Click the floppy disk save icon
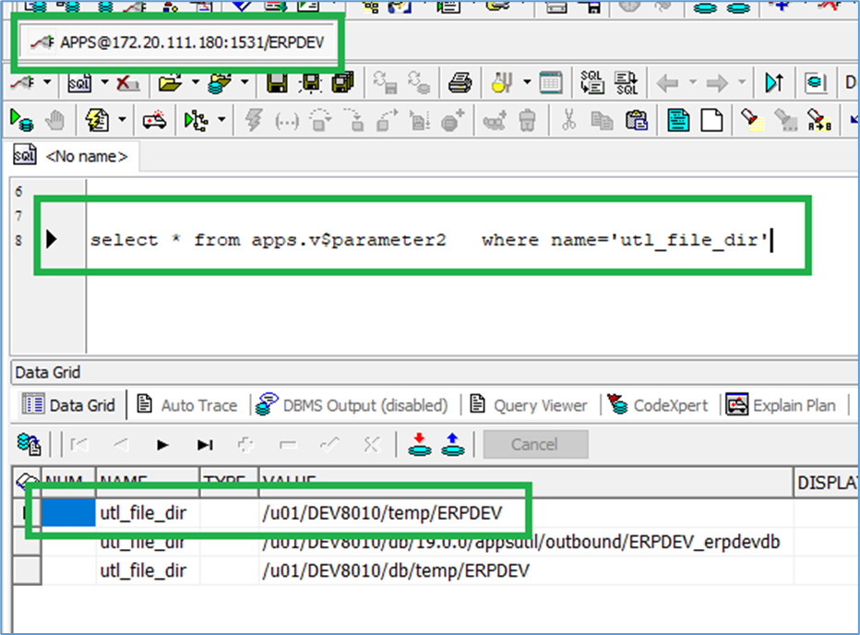The width and height of the screenshot is (860, 635). coord(274,83)
